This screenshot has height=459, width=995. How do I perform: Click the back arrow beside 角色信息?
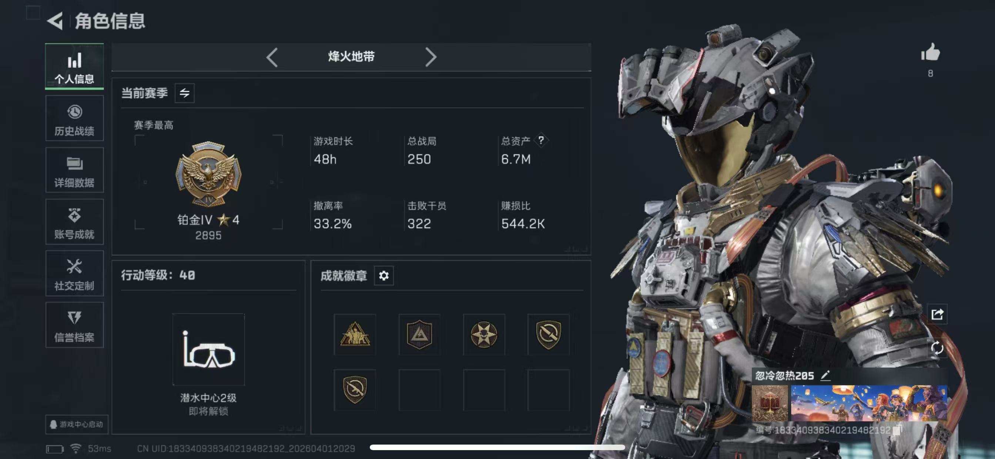pyautogui.click(x=55, y=21)
